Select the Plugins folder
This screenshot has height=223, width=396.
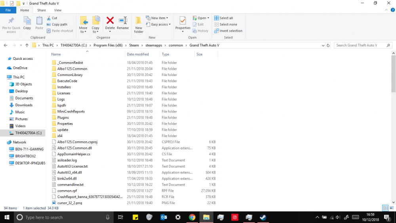[x=63, y=117]
